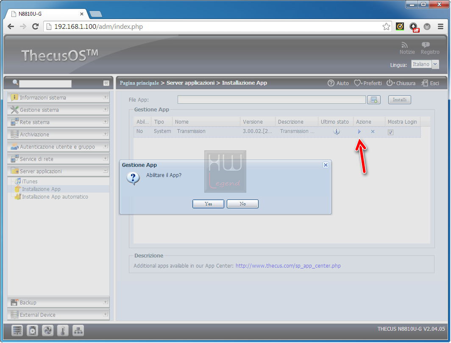Click the Versione column header
Viewport: 451px width, 343px height.
coord(258,122)
